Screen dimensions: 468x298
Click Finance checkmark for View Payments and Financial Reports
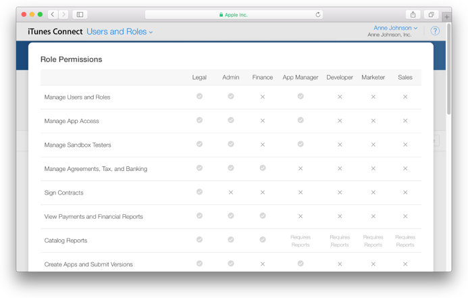click(x=263, y=216)
